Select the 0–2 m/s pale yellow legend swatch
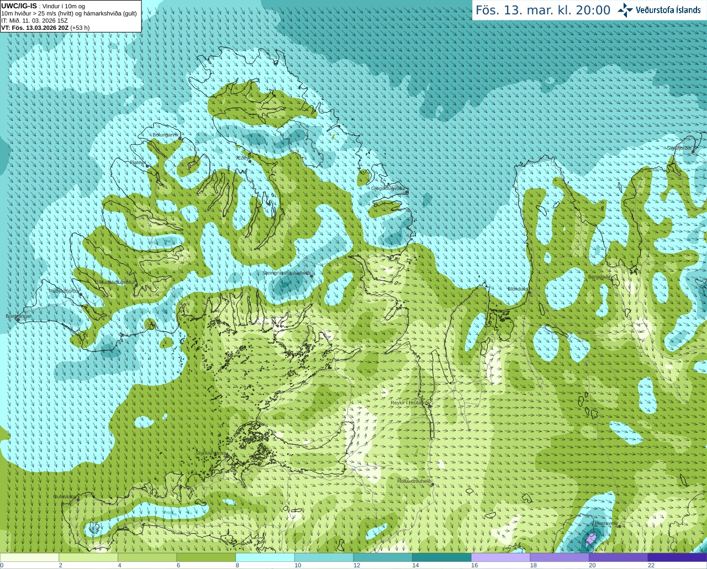707x569 pixels. point(29,557)
